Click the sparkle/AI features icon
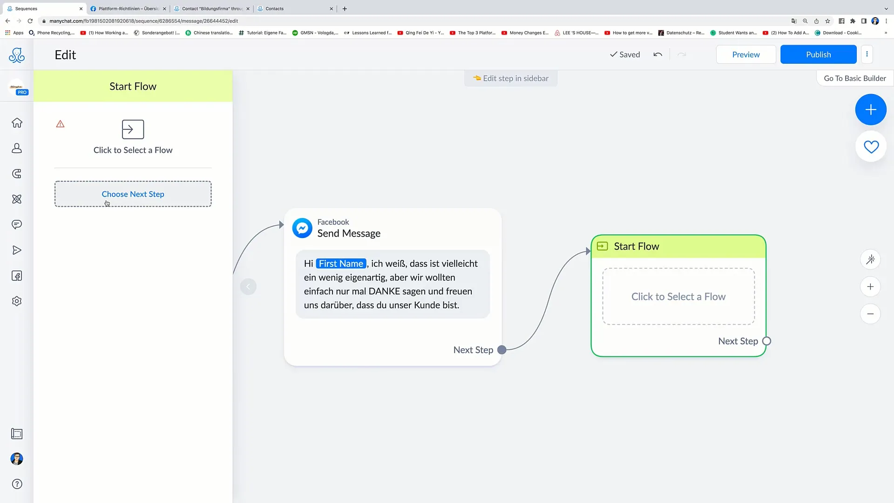 tap(871, 259)
